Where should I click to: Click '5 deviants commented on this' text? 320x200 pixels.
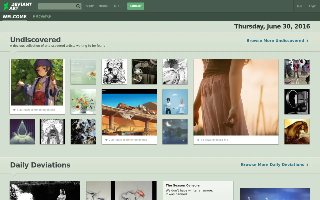36,110
